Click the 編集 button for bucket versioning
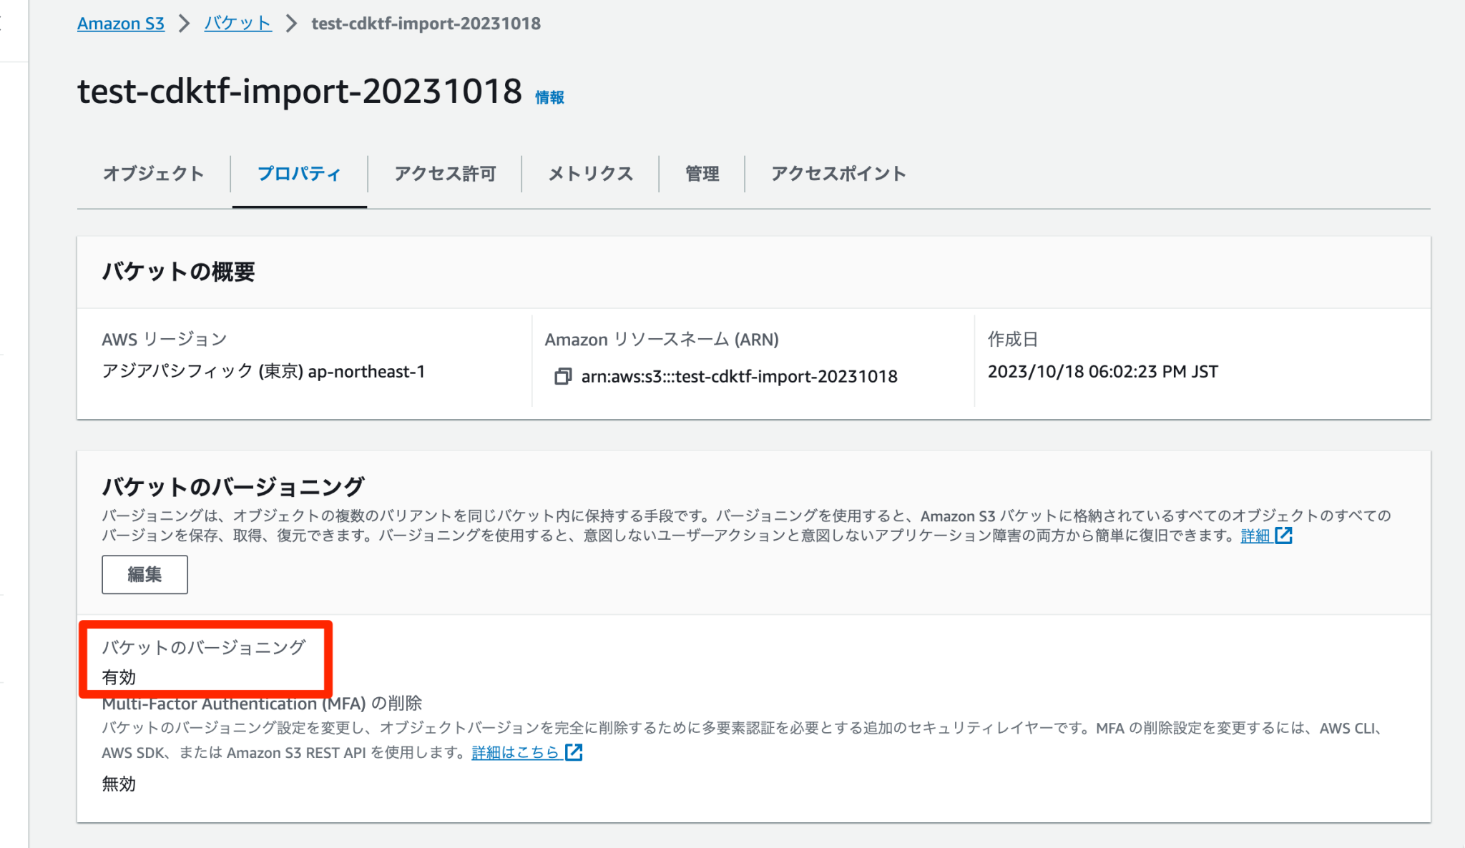This screenshot has height=848, width=1465. (144, 574)
